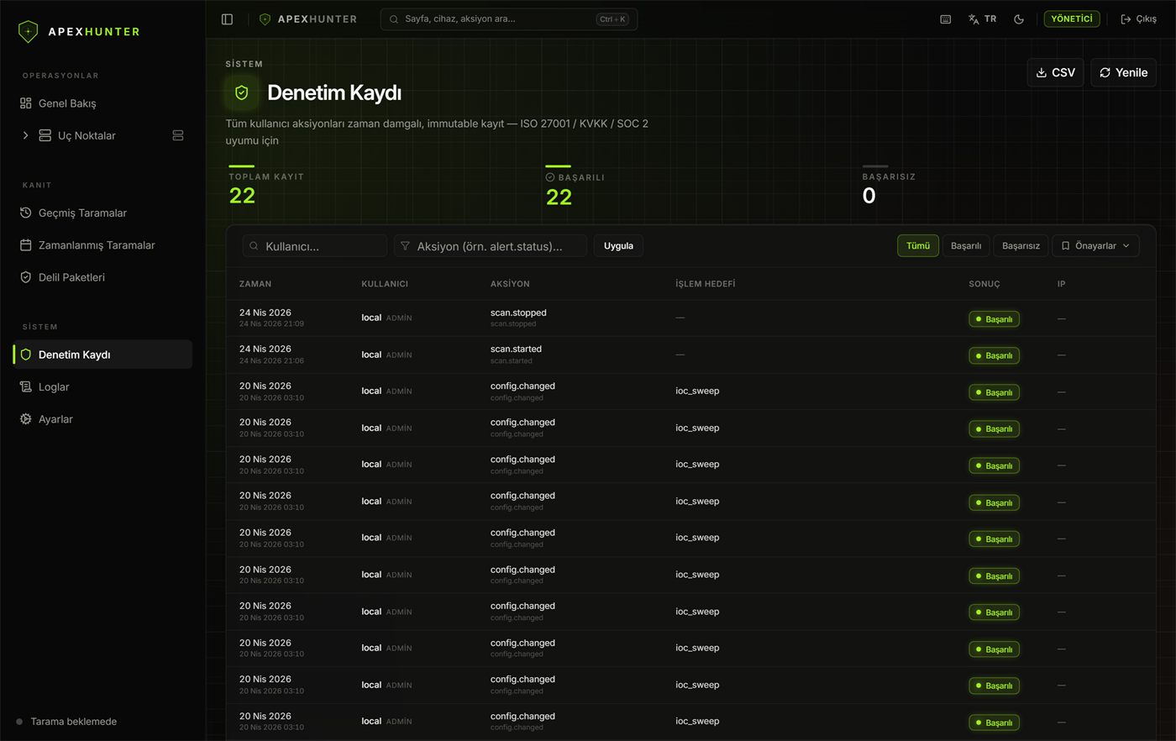The width and height of the screenshot is (1176, 741).
Task: Focus the Kullanıcı filter field
Action: pos(315,246)
